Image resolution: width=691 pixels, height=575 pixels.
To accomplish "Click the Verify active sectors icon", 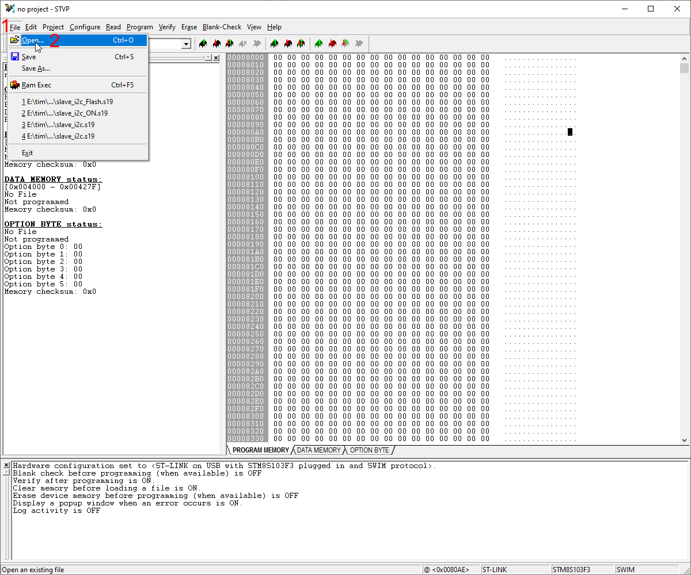I will pos(301,43).
